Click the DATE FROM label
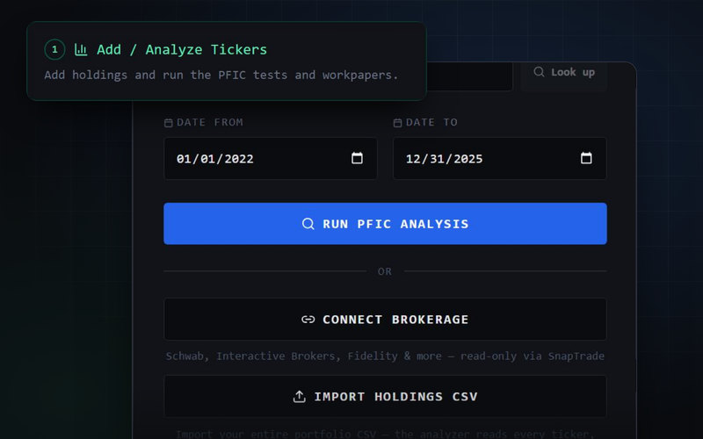The image size is (703, 439). pyautogui.click(x=210, y=122)
